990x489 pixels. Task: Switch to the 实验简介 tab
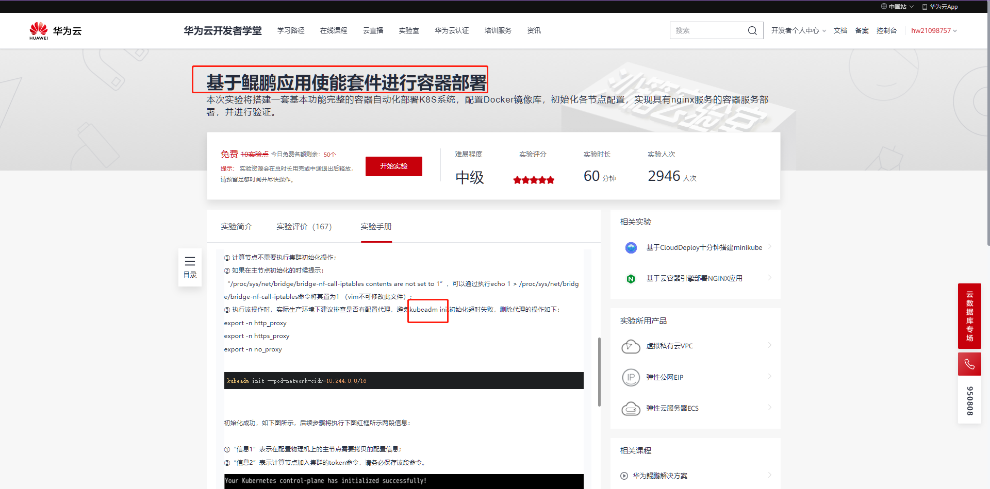tap(237, 227)
